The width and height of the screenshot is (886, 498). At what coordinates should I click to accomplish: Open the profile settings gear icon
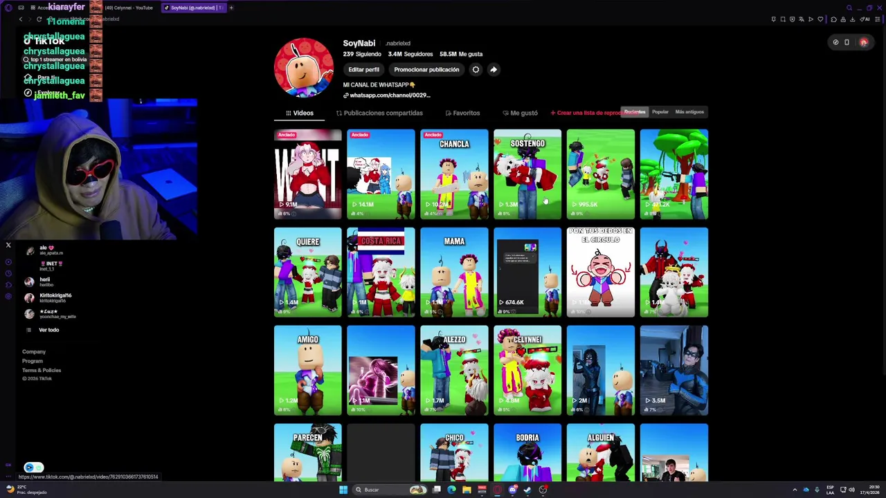(x=476, y=70)
